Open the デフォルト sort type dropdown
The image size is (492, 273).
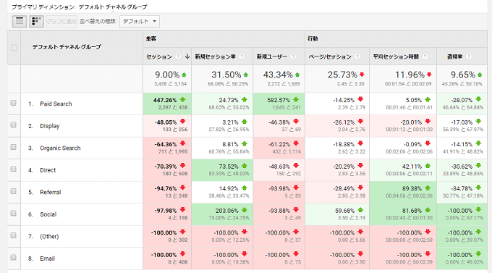140,22
